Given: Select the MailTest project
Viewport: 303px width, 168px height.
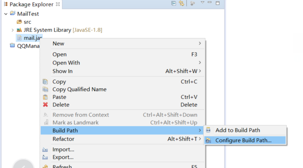Looking at the screenshot, I should click(x=28, y=14).
